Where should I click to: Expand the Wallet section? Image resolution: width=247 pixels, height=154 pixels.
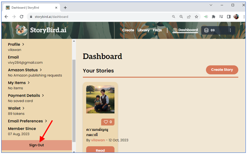[x=16, y=108]
